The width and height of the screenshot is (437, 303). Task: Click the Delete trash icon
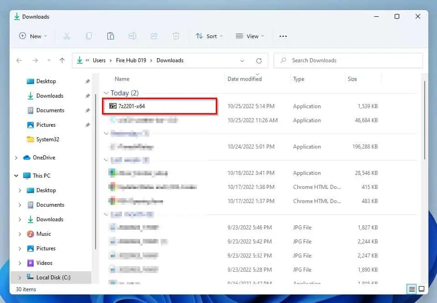(x=176, y=36)
